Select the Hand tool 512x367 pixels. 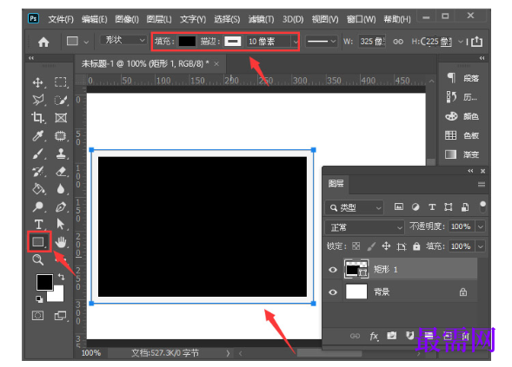(x=61, y=242)
